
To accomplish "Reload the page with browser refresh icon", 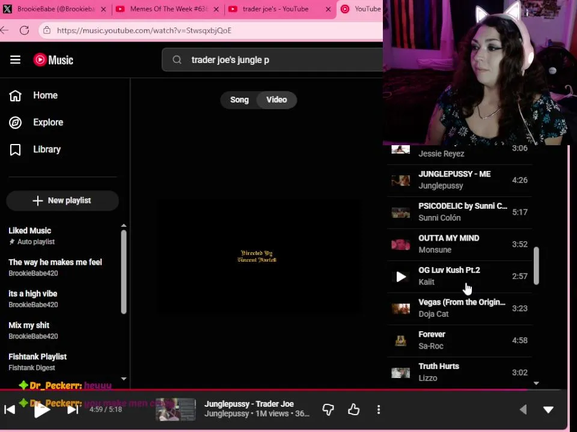I will [x=24, y=30].
